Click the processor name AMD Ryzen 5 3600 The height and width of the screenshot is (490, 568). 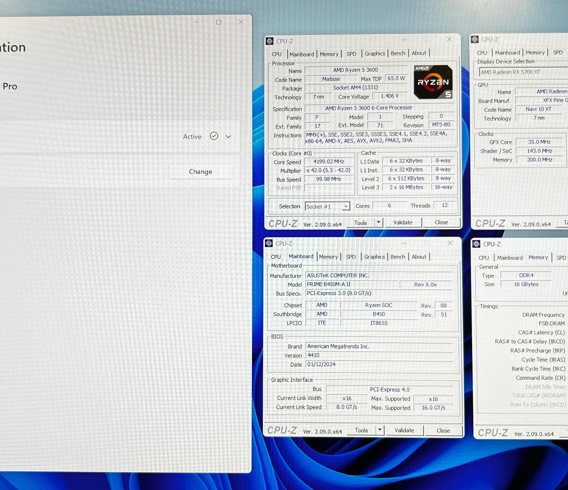(x=356, y=70)
